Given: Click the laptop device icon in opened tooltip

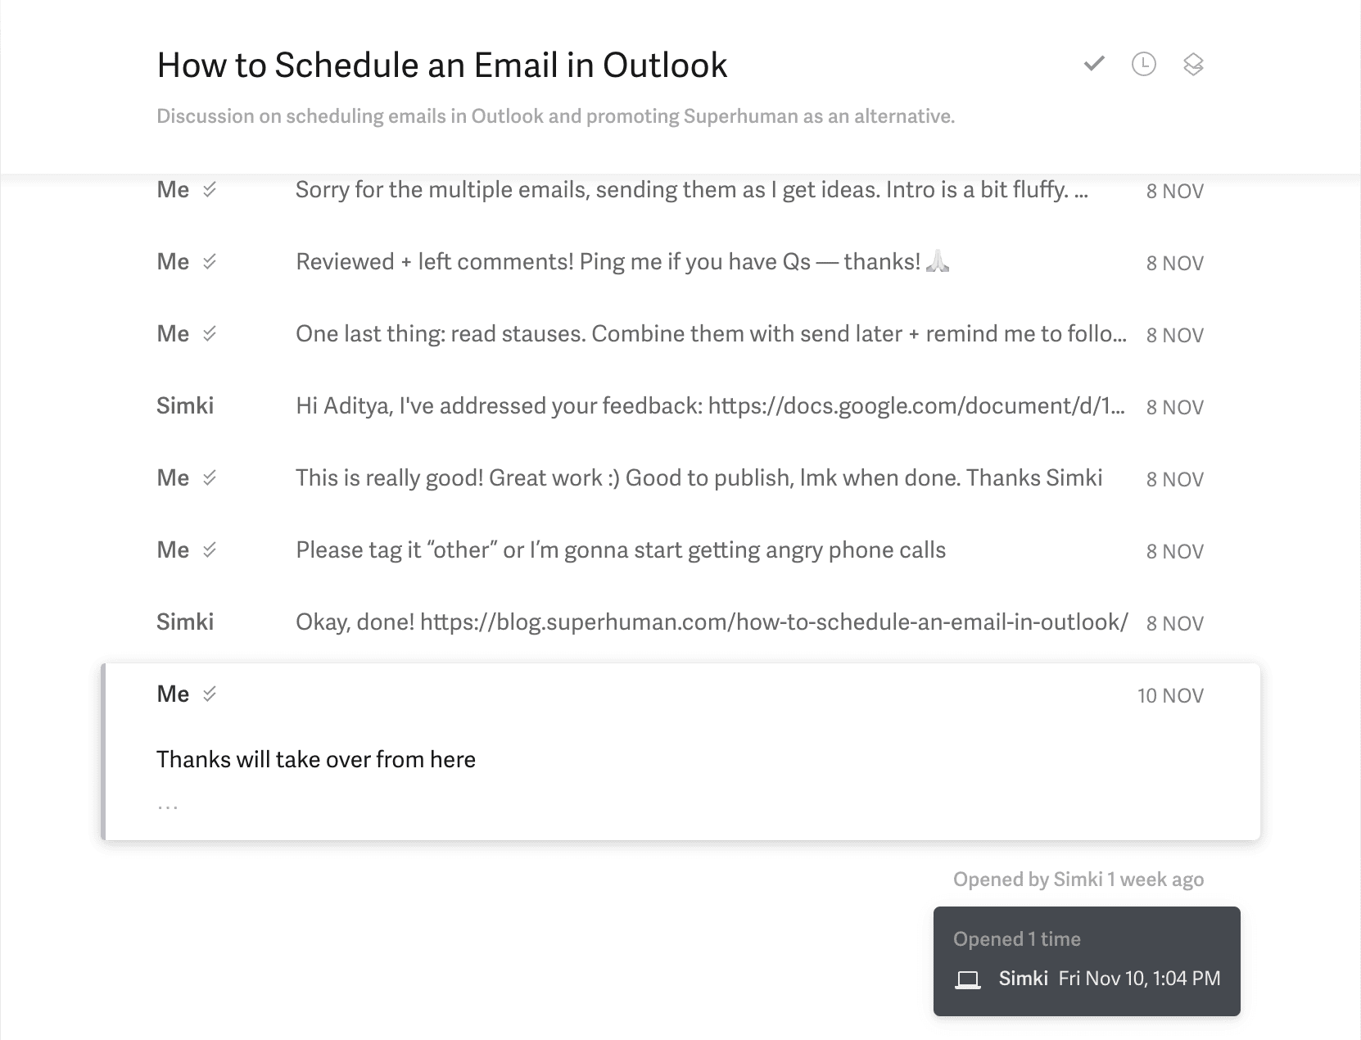Looking at the screenshot, I should click(x=968, y=979).
